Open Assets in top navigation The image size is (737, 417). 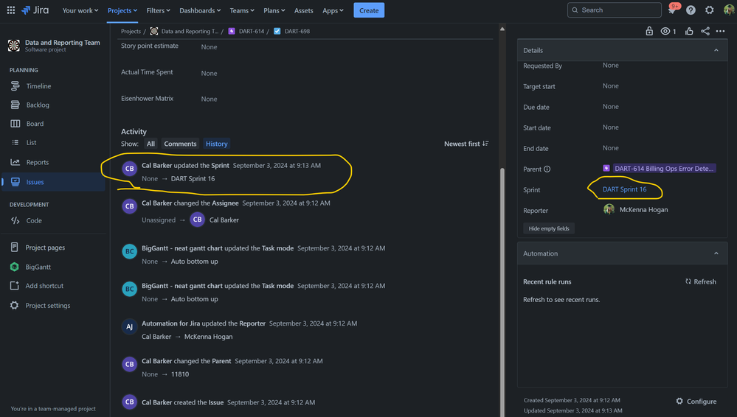304,10
